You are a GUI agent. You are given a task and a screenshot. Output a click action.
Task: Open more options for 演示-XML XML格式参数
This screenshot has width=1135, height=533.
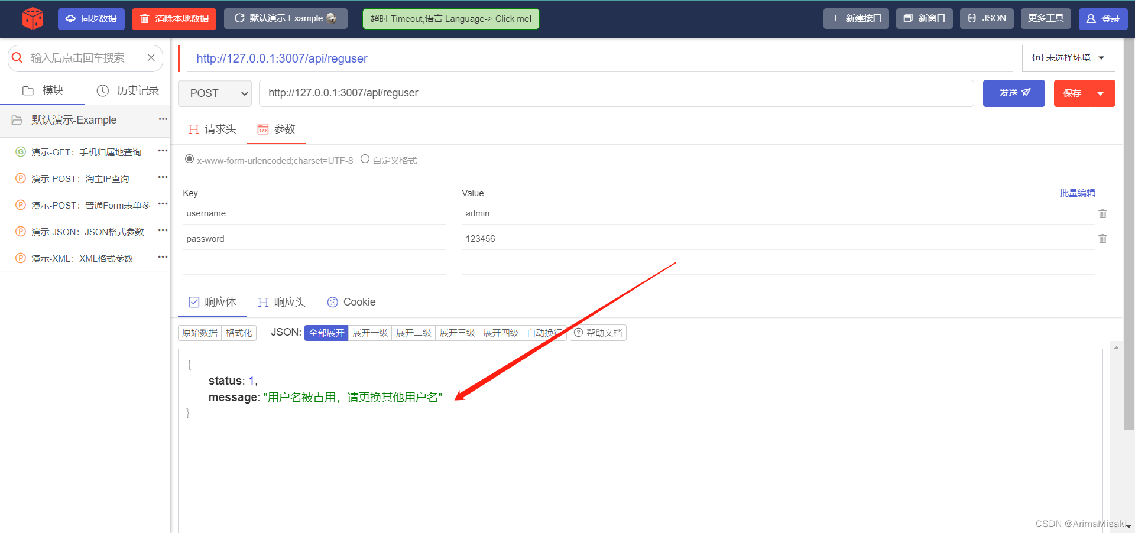click(163, 258)
